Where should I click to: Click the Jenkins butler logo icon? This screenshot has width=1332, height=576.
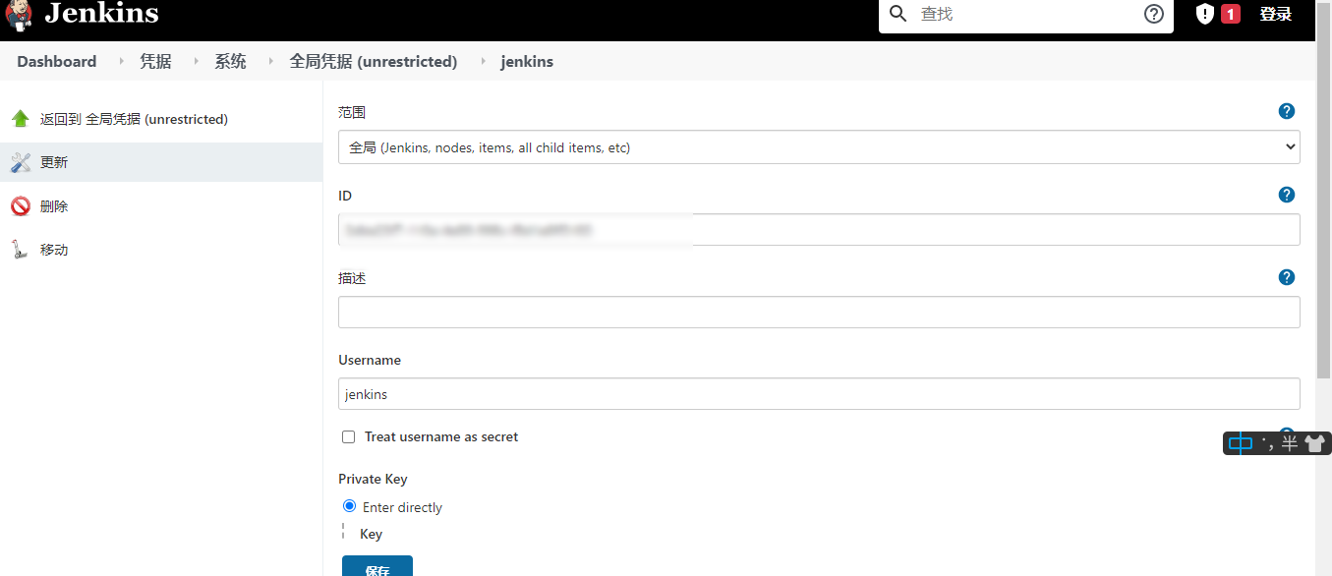click(x=18, y=15)
